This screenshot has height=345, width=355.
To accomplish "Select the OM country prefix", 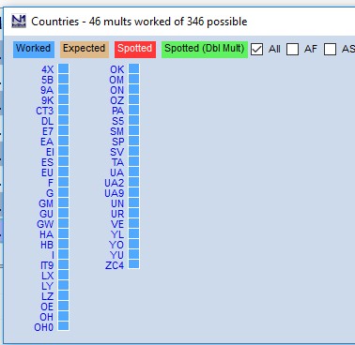I will click(x=116, y=80).
